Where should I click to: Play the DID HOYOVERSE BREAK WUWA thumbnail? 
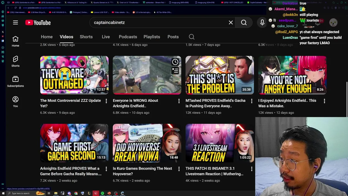point(147,143)
